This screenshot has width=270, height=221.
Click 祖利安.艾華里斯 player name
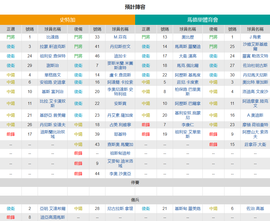[188, 134]
